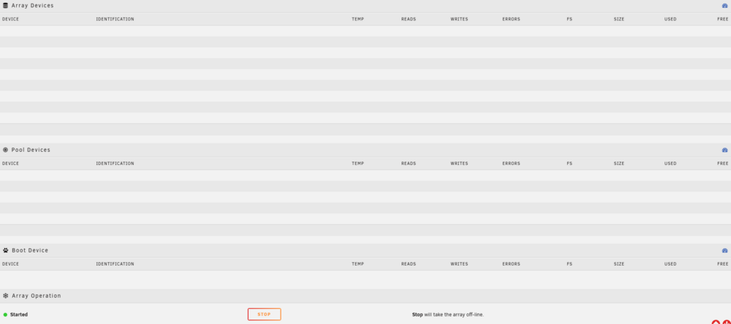Click USED column header in Pool Devices
The image size is (731, 324).
670,163
